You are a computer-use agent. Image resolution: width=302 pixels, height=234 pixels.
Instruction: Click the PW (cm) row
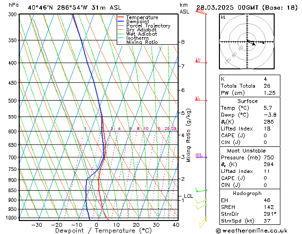[x=250, y=93]
